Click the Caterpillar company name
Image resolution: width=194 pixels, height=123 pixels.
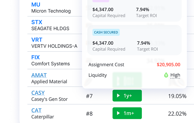(x=43, y=117)
